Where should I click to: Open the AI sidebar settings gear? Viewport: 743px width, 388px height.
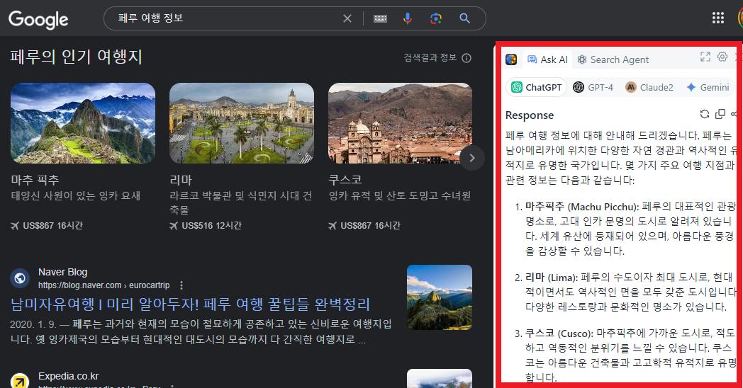pos(722,57)
